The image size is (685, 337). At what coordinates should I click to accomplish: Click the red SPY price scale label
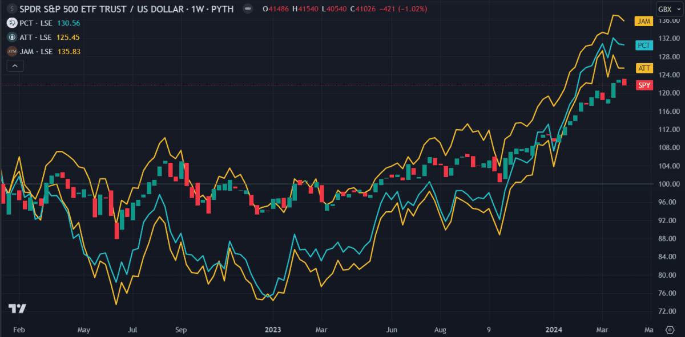644,85
